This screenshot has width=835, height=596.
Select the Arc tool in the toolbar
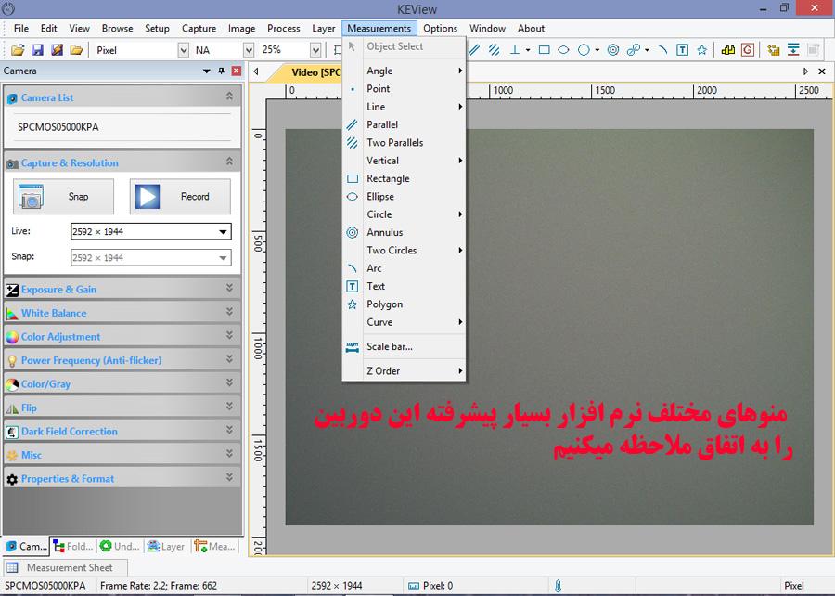tap(662, 50)
